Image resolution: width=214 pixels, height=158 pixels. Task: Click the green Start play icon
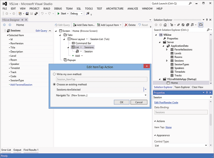coord(58,14)
